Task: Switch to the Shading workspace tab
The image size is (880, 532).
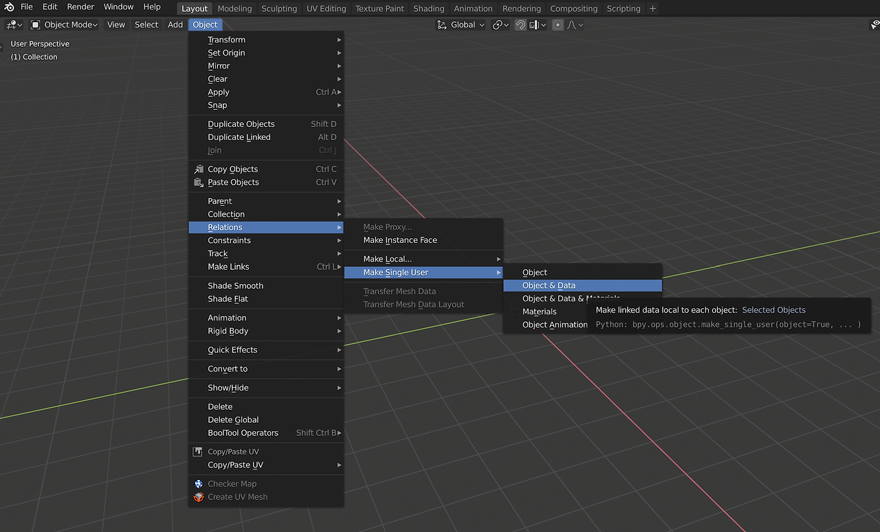Action: 429,8
